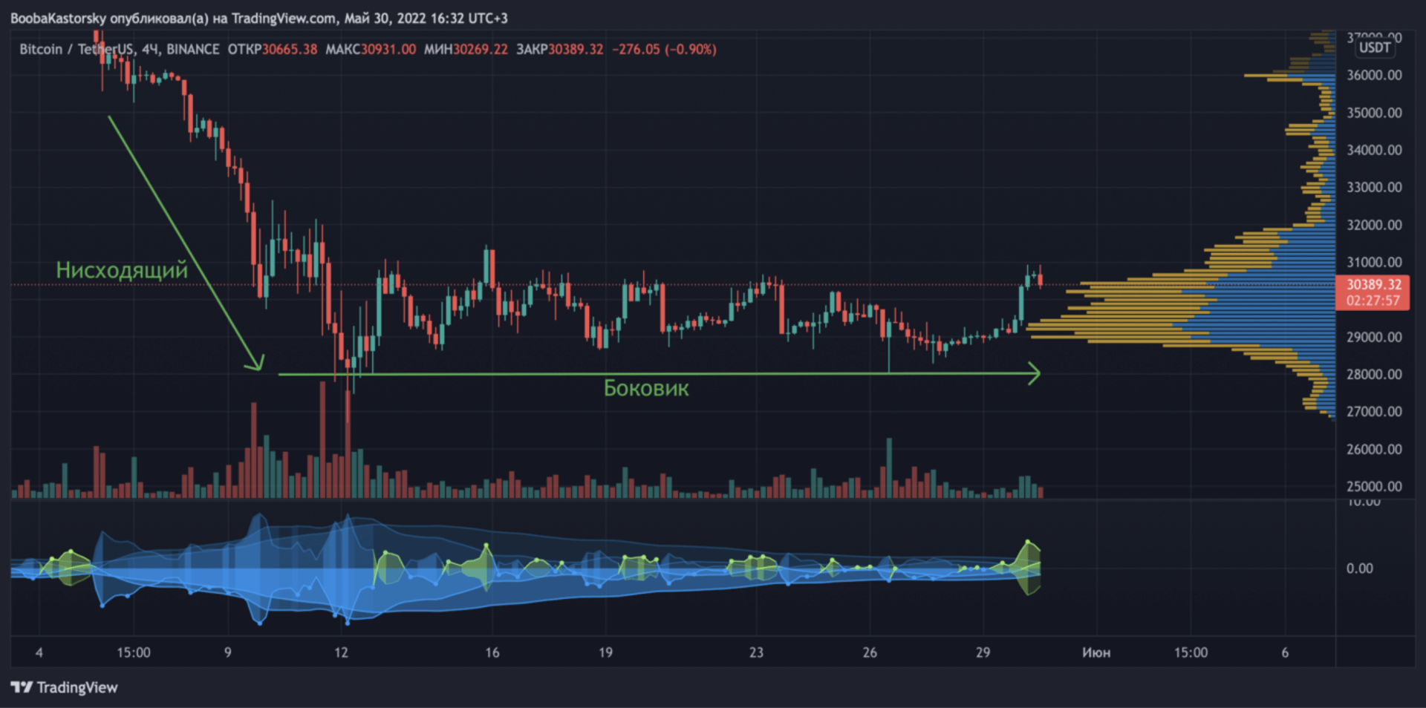The width and height of the screenshot is (1426, 708).
Task: Click the 0.00 label on the indicator scale
Action: [x=1359, y=568]
